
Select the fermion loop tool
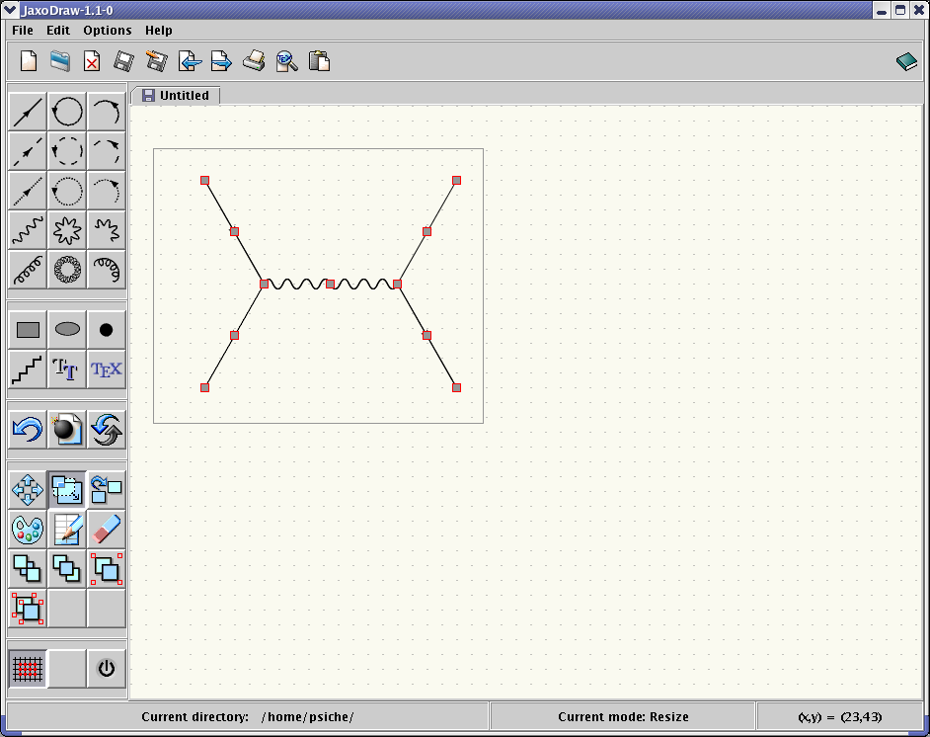67,112
